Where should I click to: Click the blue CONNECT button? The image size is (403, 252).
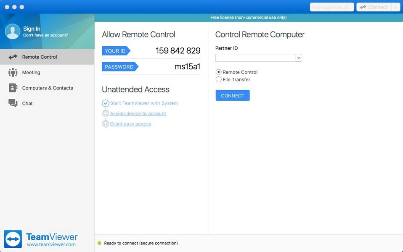[233, 95]
